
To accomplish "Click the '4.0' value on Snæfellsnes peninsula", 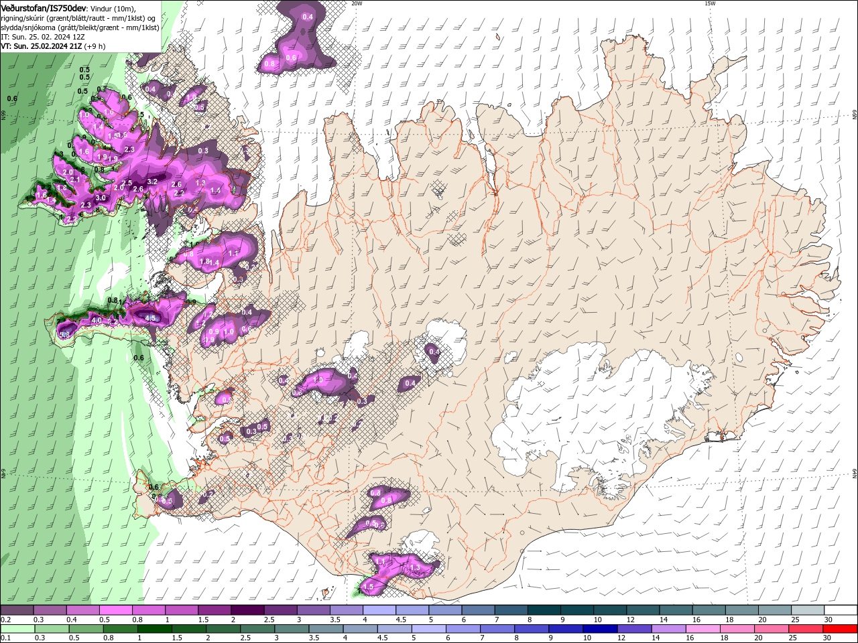I will pos(97,321).
